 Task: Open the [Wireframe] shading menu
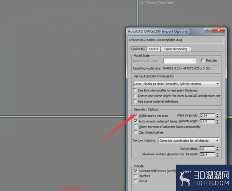[166, 3]
